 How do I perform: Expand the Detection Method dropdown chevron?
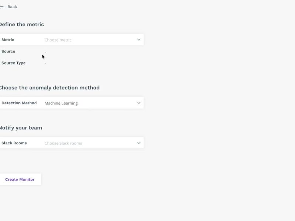point(139,103)
